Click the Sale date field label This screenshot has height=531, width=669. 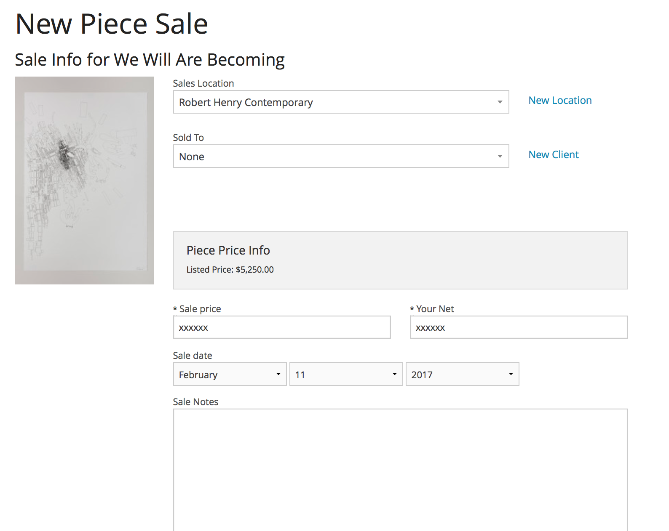coord(193,356)
